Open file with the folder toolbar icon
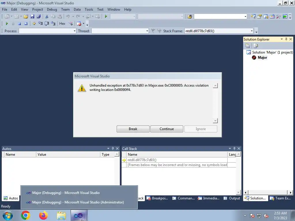This screenshot has height=221, width=295. 26,16
